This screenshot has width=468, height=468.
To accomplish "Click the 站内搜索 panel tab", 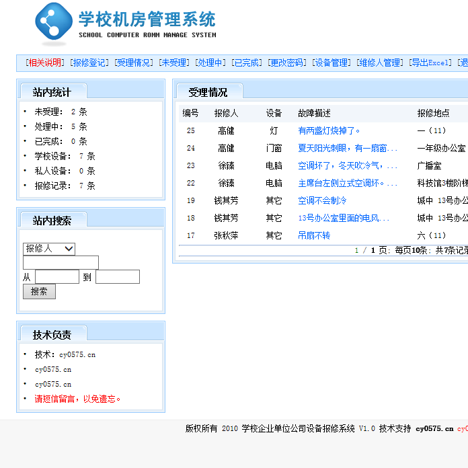I will [x=52, y=221].
